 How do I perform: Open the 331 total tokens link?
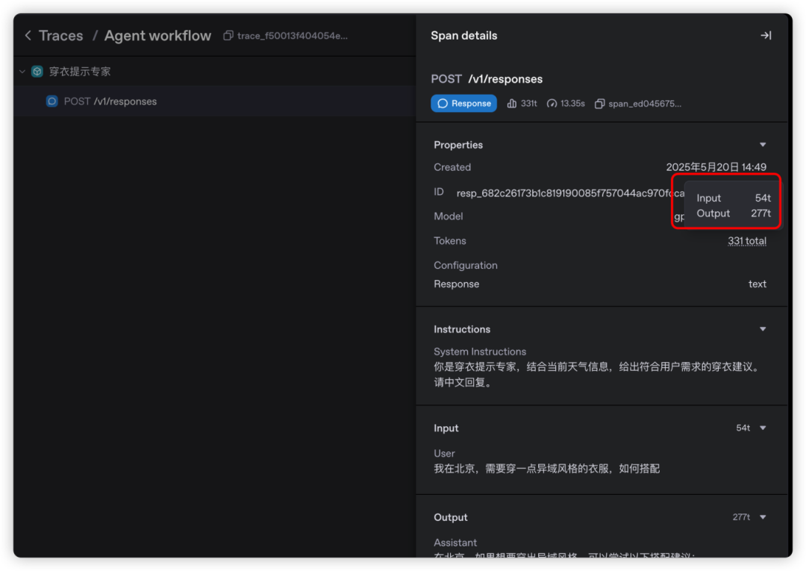[747, 240]
